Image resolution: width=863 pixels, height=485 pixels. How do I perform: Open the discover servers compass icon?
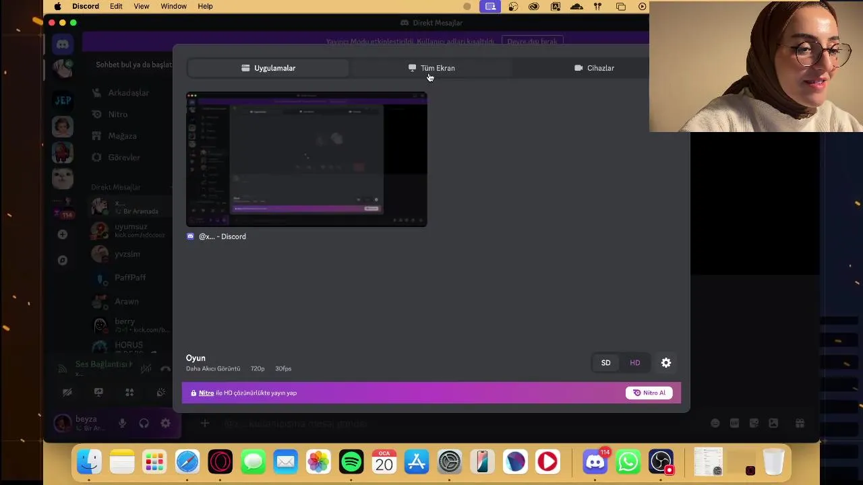pos(63,260)
